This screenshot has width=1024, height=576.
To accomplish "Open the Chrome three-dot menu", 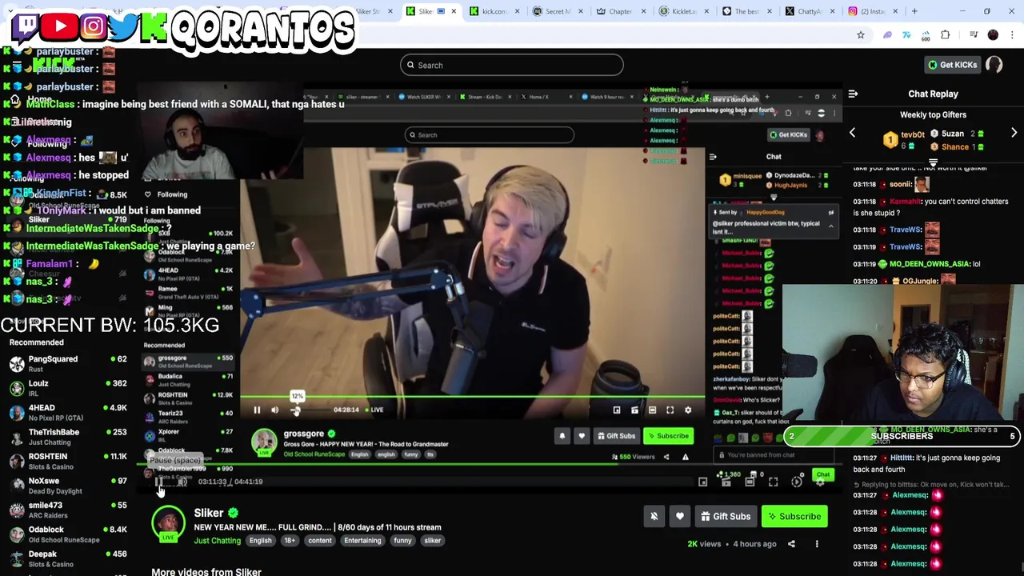I will coord(1012,35).
